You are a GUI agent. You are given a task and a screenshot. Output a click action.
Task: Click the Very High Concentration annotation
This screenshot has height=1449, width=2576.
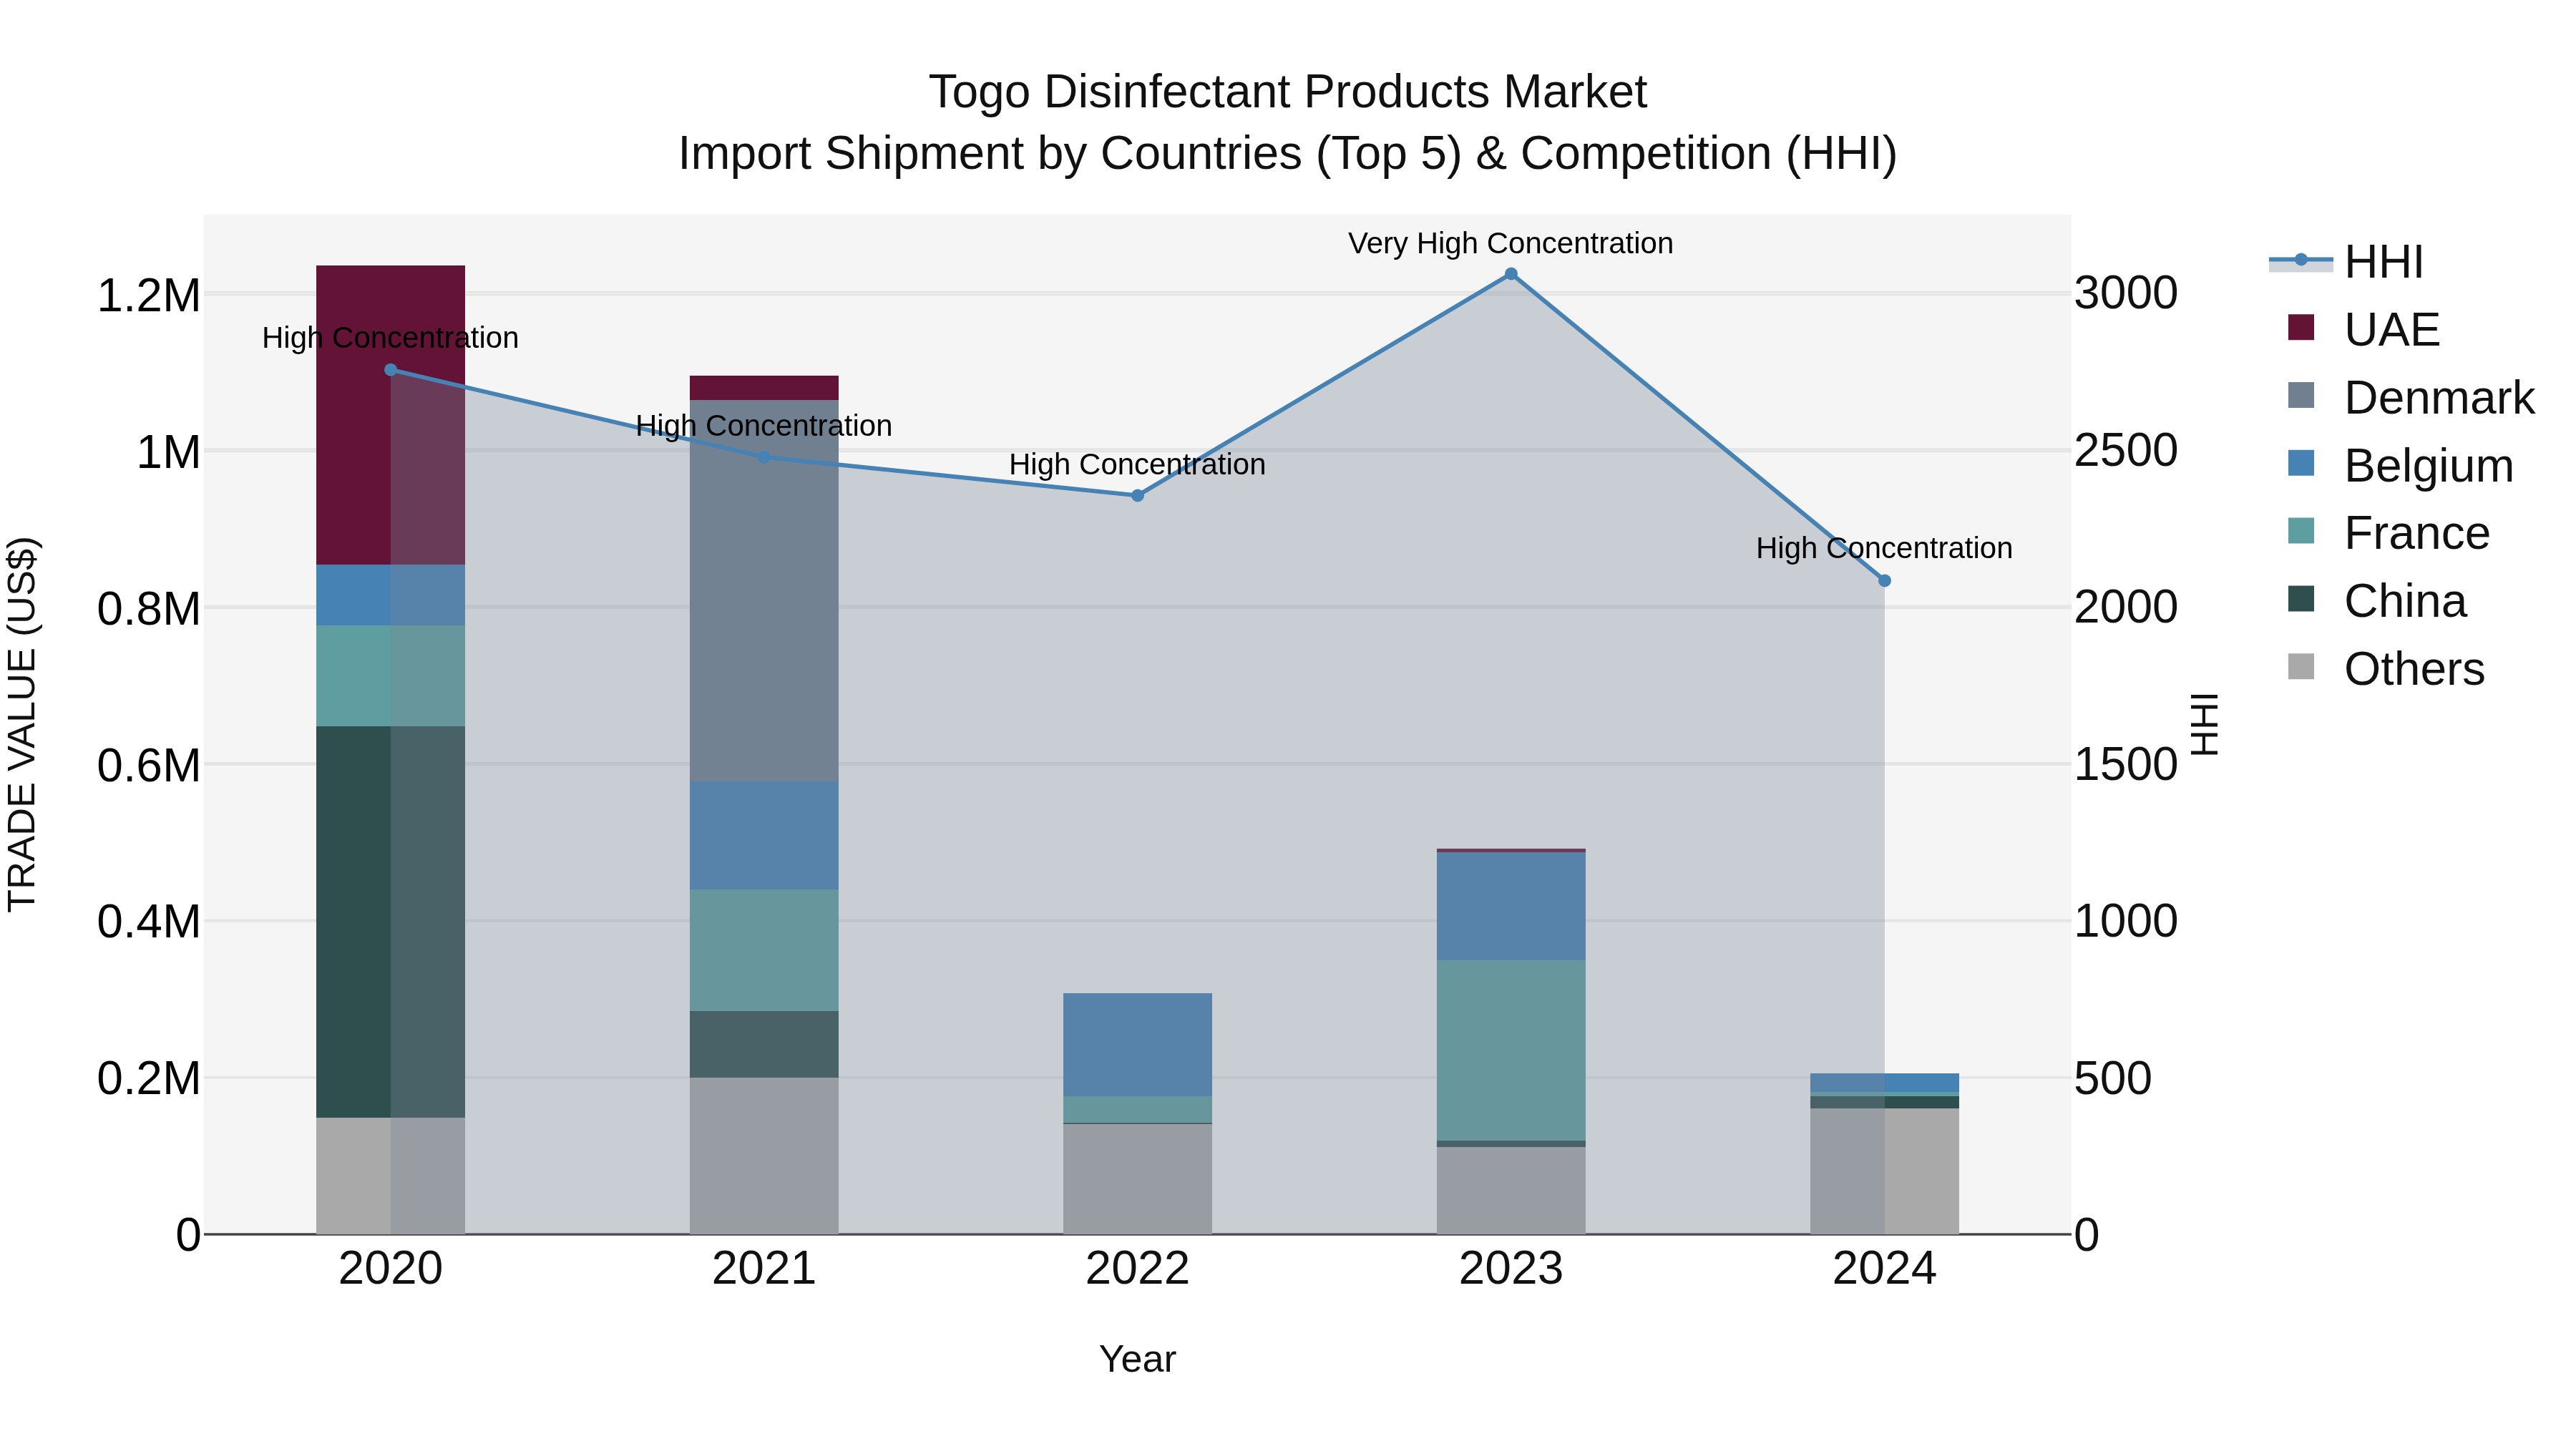[x=1511, y=243]
